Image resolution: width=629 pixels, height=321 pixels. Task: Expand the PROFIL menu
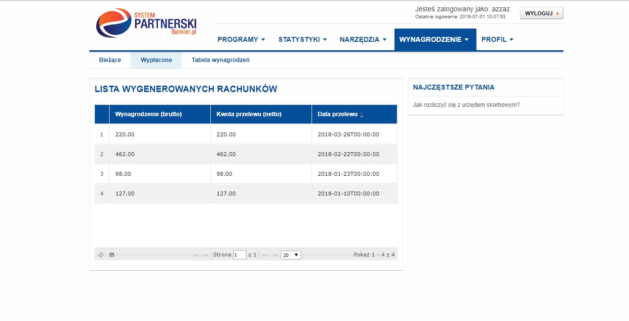(498, 39)
